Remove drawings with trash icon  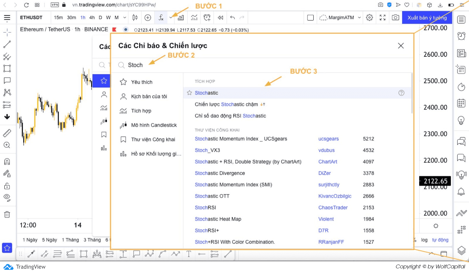tap(7, 214)
